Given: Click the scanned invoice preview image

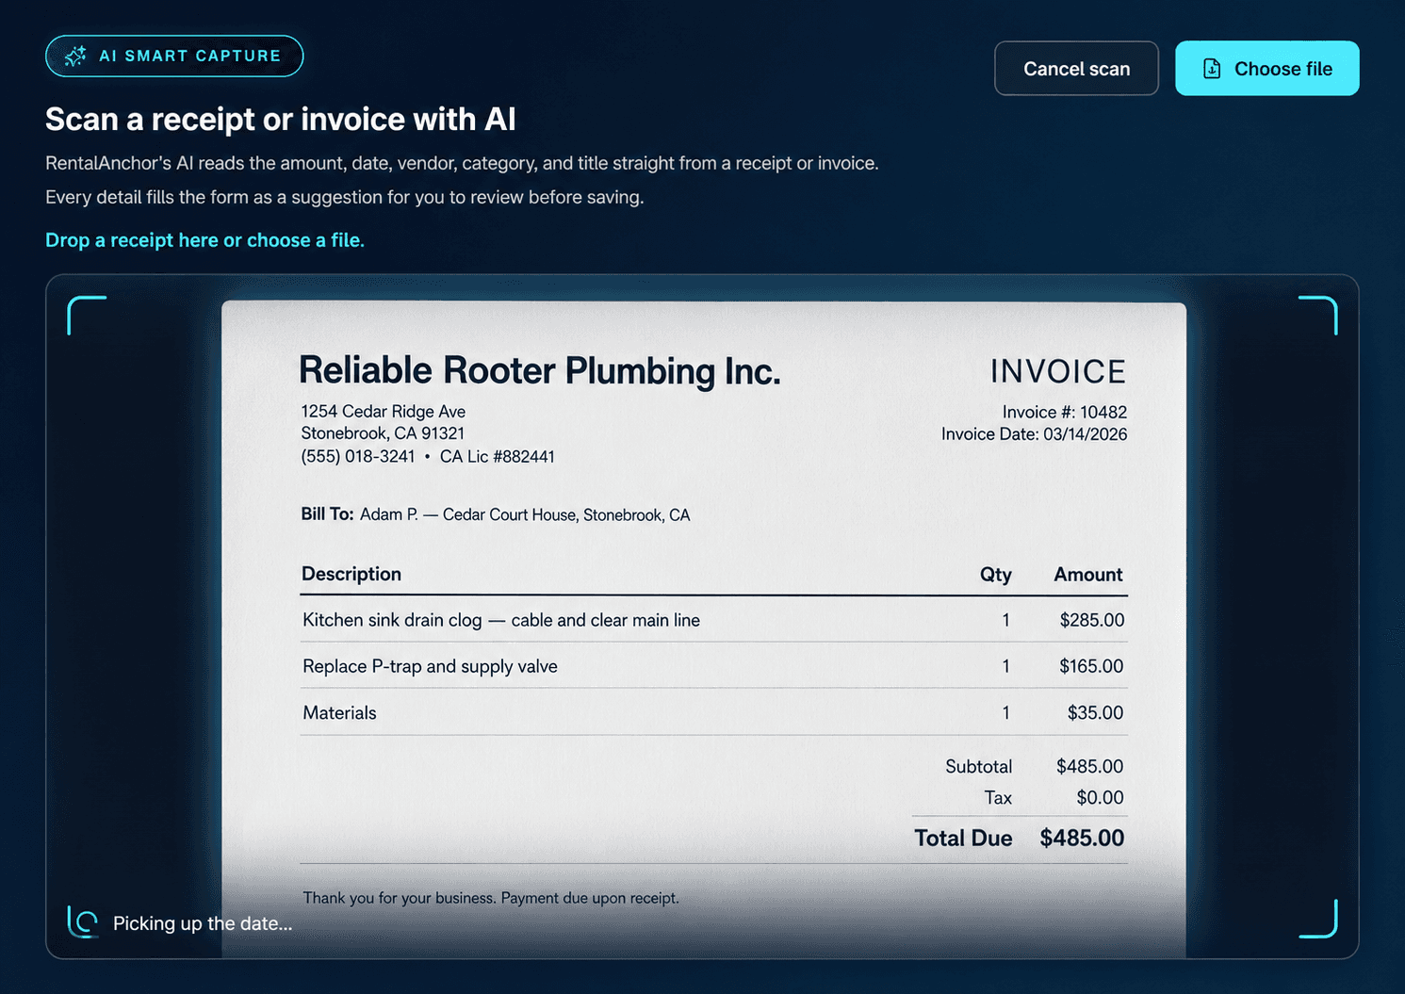Looking at the screenshot, I should click(703, 629).
